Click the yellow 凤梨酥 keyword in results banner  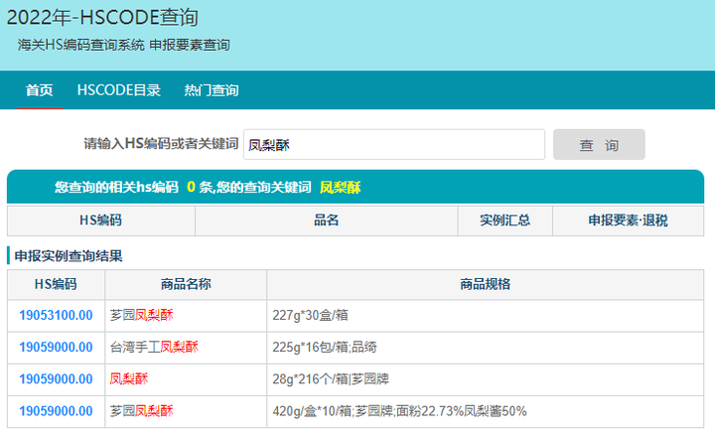[x=341, y=187]
